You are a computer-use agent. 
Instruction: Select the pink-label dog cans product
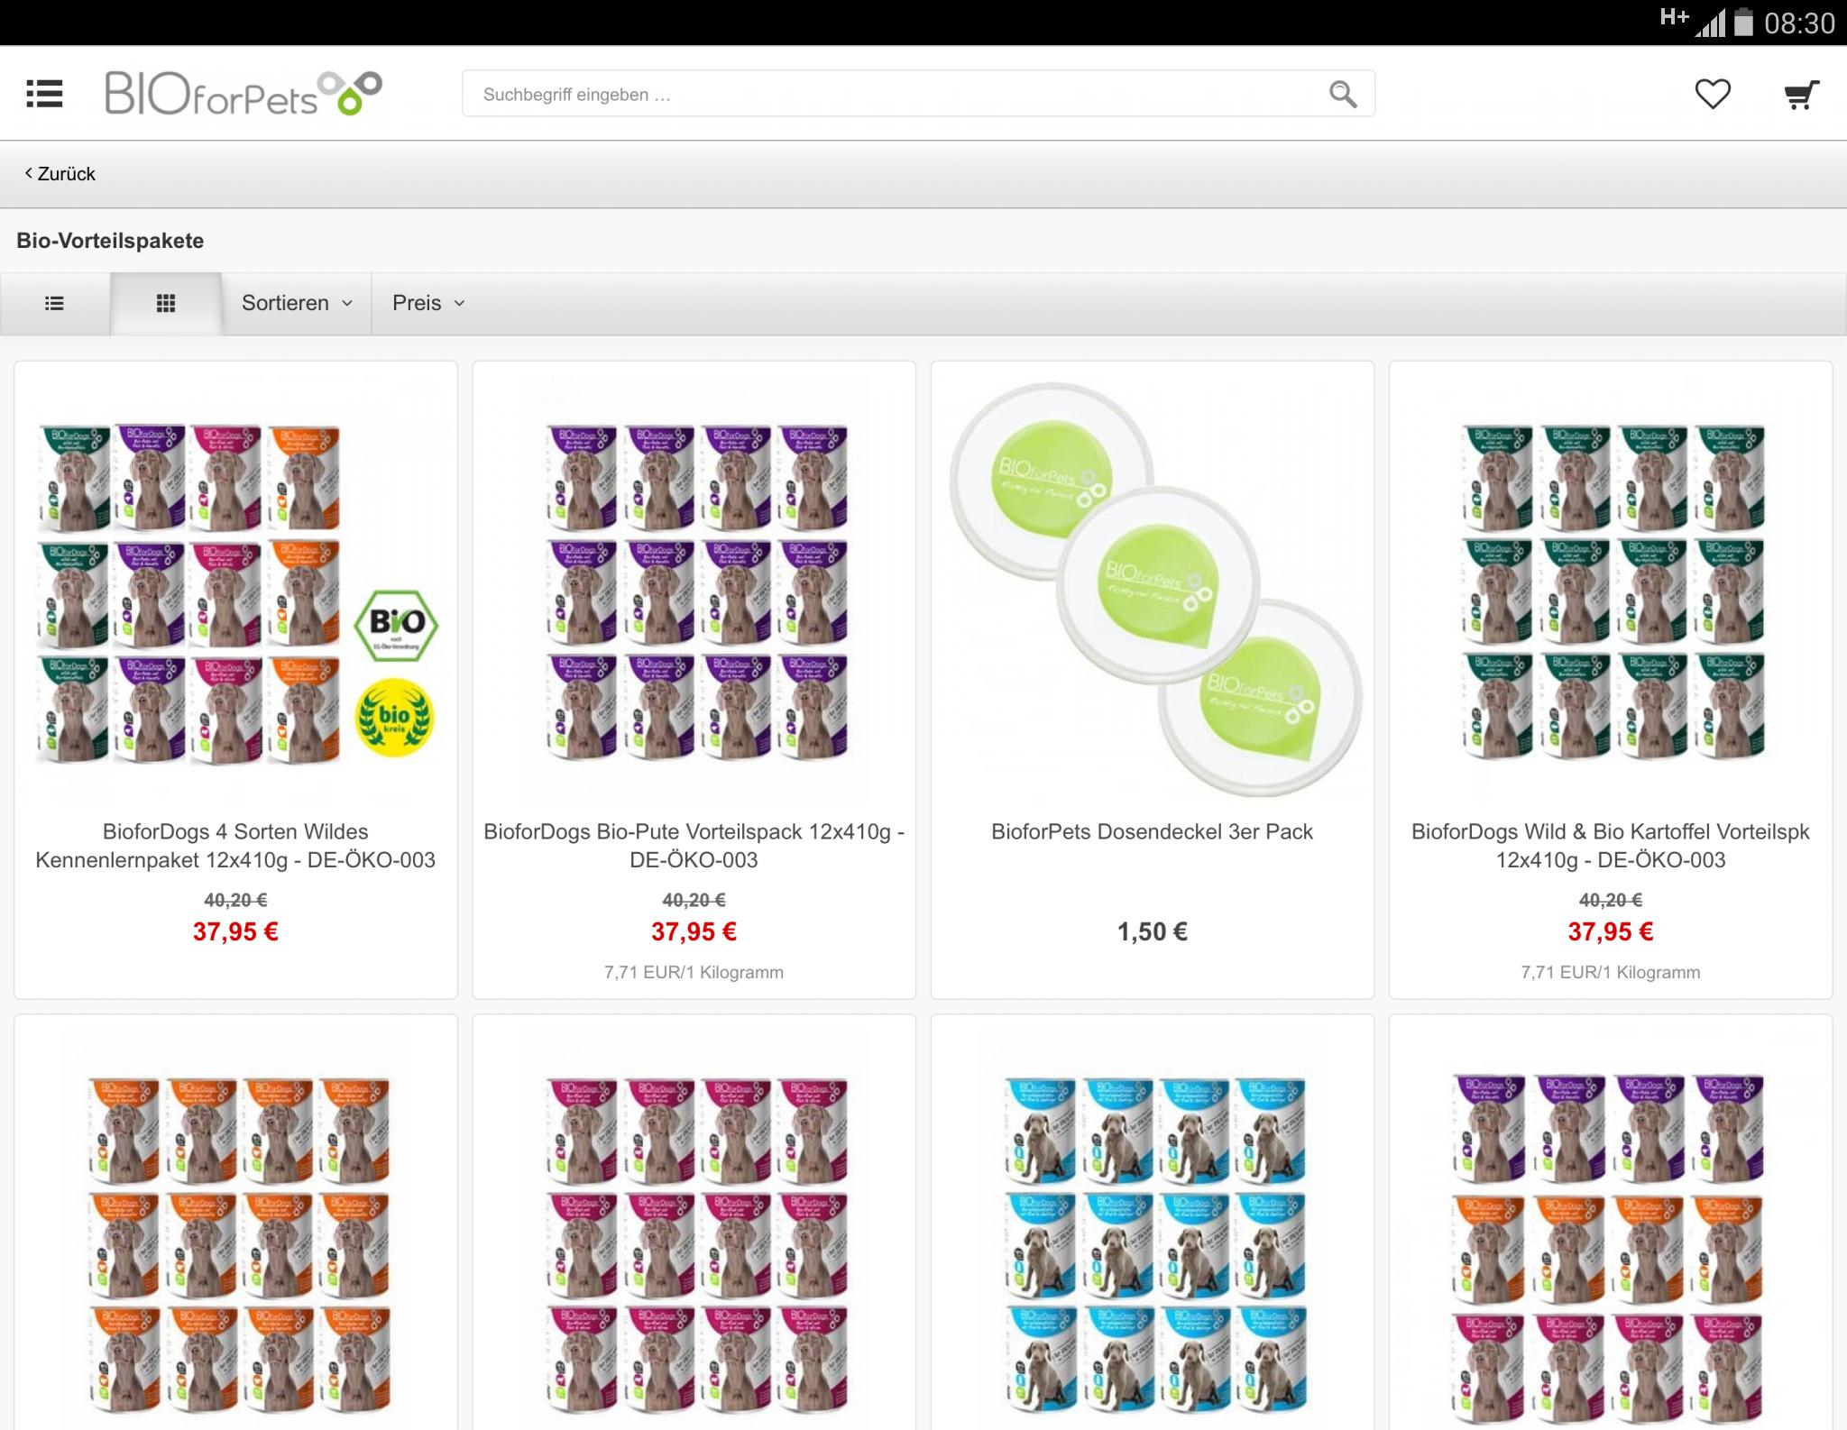(x=694, y=1242)
